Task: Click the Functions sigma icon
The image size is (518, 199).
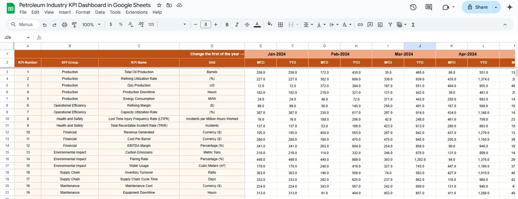Action: tap(413, 25)
